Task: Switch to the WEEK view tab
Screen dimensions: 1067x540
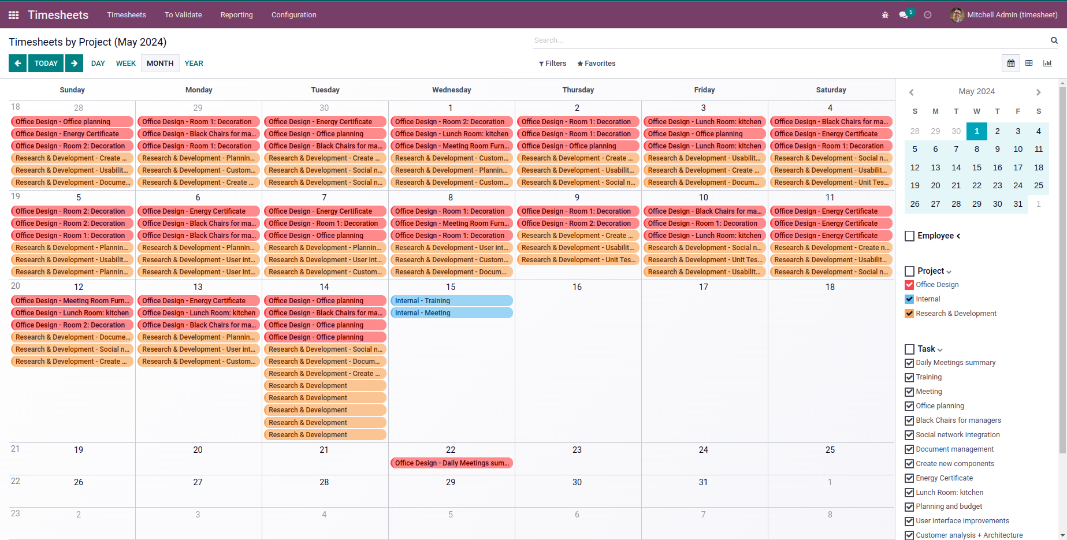Action: coord(126,64)
